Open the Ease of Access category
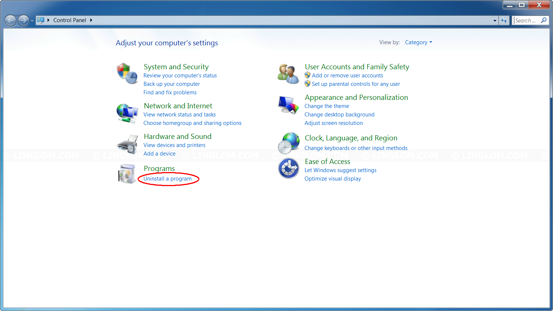Image resolution: width=553 pixels, height=311 pixels. tap(327, 161)
